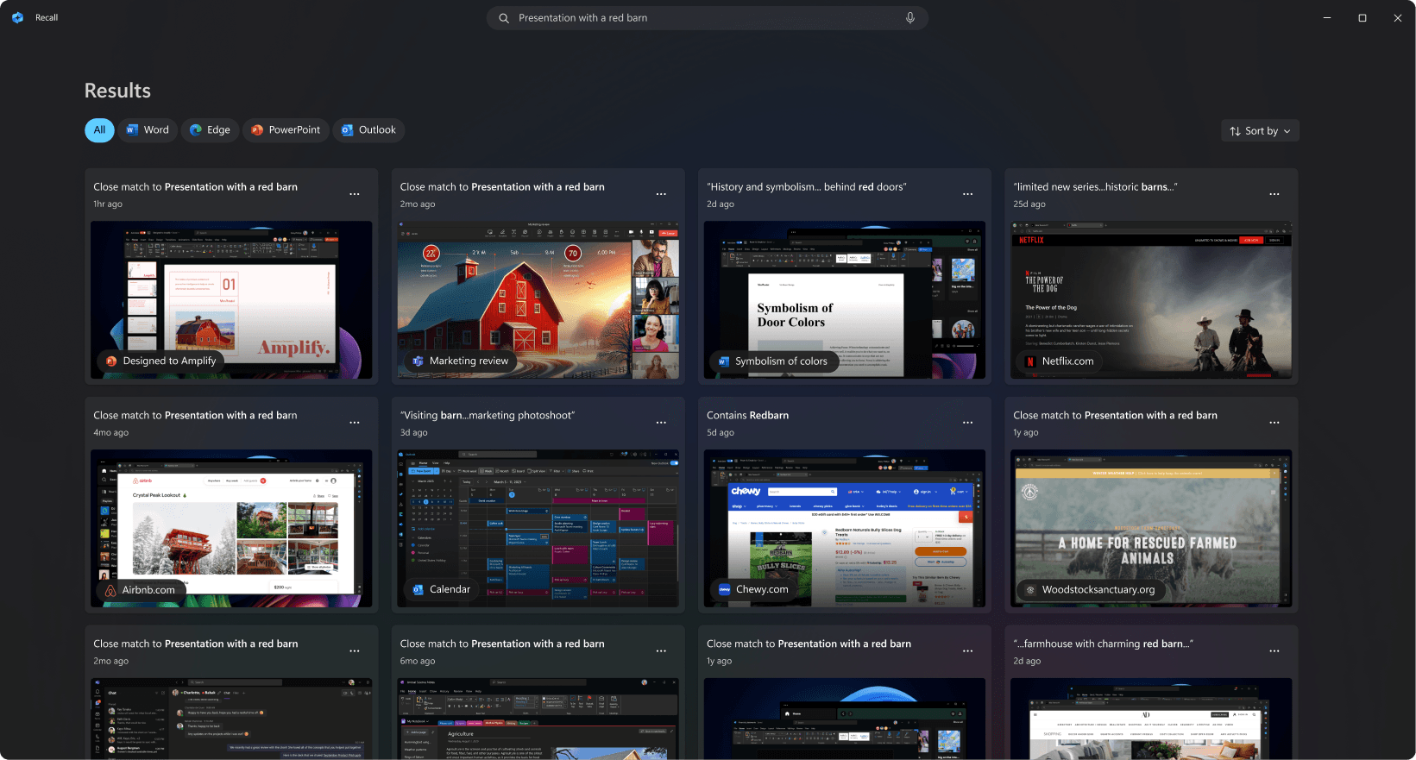Click the 'limited new series...historic barns' title
The width and height of the screenshot is (1416, 760).
tap(1096, 187)
